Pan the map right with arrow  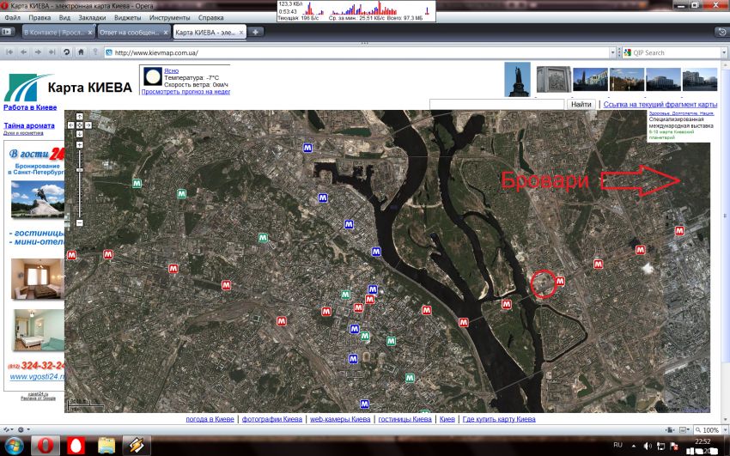click(88, 125)
